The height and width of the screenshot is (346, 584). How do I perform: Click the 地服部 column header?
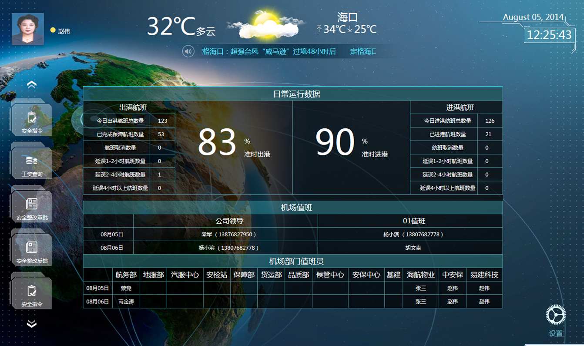pos(154,275)
